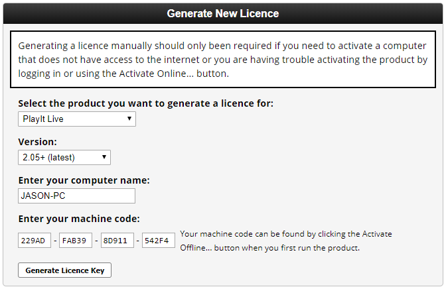
Task: Click the Generate New Licence header title
Action: [x=223, y=13]
